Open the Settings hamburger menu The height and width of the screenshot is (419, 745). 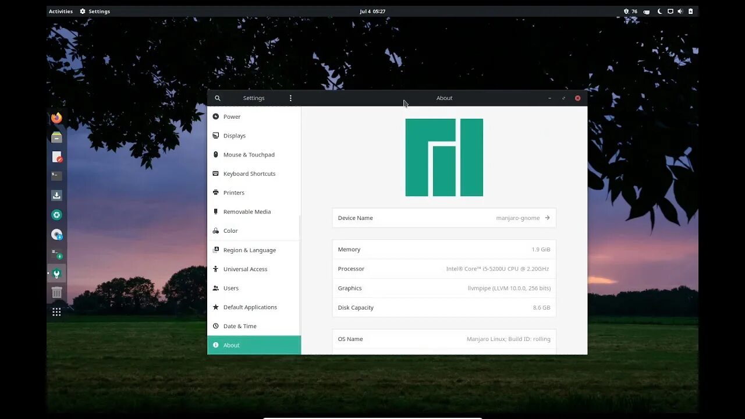tap(290, 98)
